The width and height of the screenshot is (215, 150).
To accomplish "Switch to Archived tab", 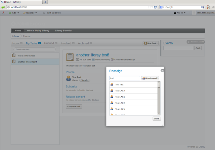I will click(x=85, y=43).
